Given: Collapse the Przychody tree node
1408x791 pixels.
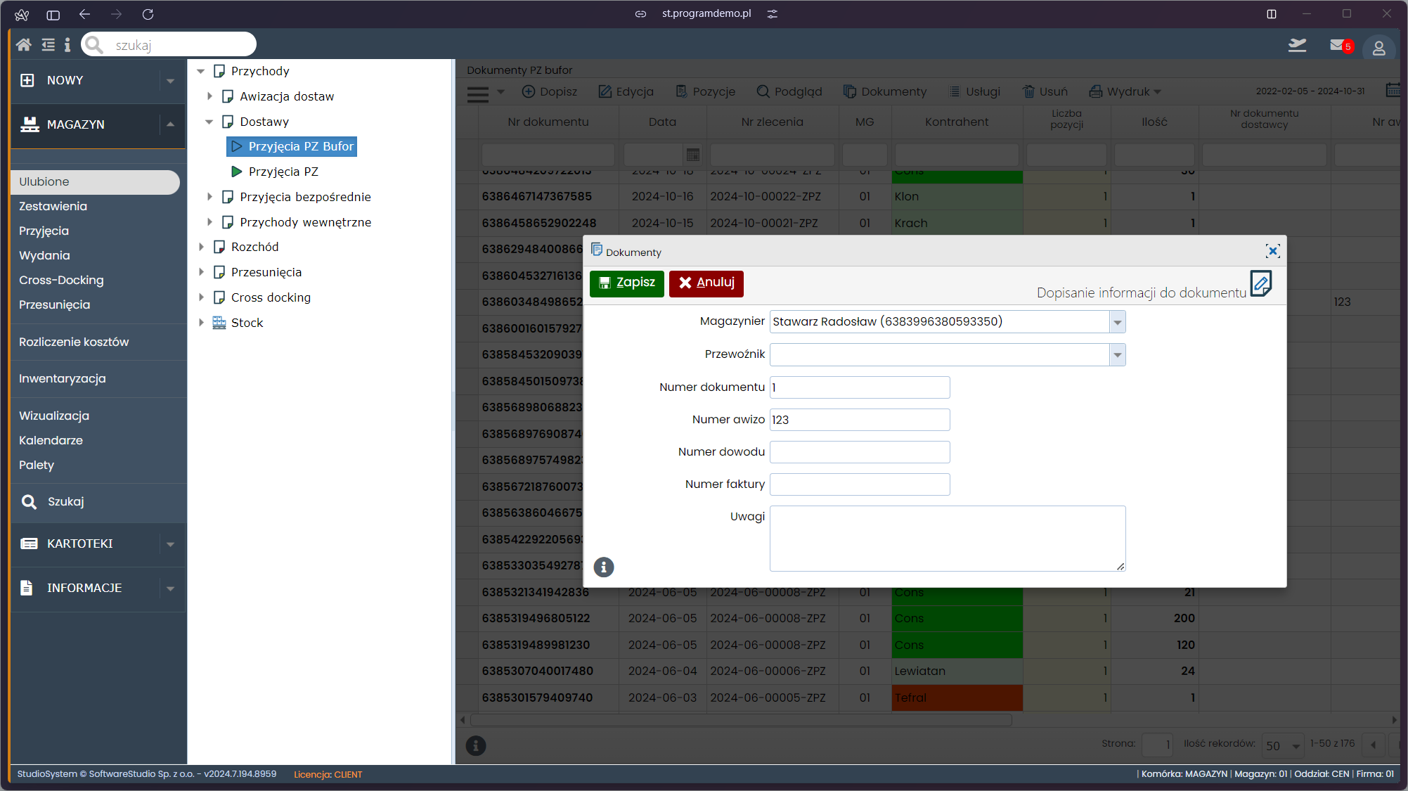Looking at the screenshot, I should (201, 71).
